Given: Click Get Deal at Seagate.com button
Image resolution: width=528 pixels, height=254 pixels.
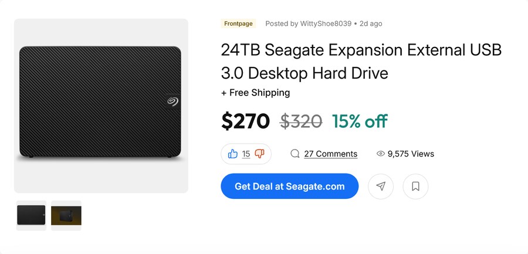Looking at the screenshot, I should click(x=290, y=187).
